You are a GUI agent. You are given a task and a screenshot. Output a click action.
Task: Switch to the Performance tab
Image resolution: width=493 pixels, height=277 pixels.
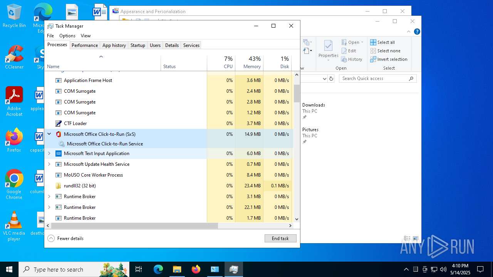point(85,45)
